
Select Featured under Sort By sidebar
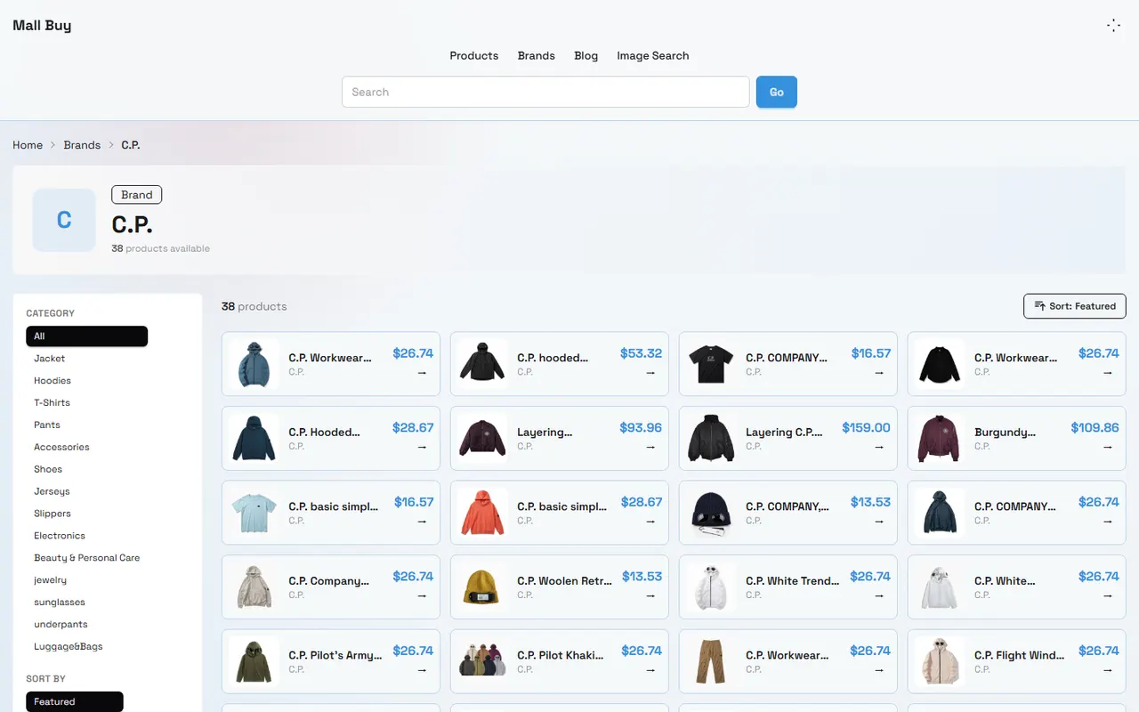75,702
